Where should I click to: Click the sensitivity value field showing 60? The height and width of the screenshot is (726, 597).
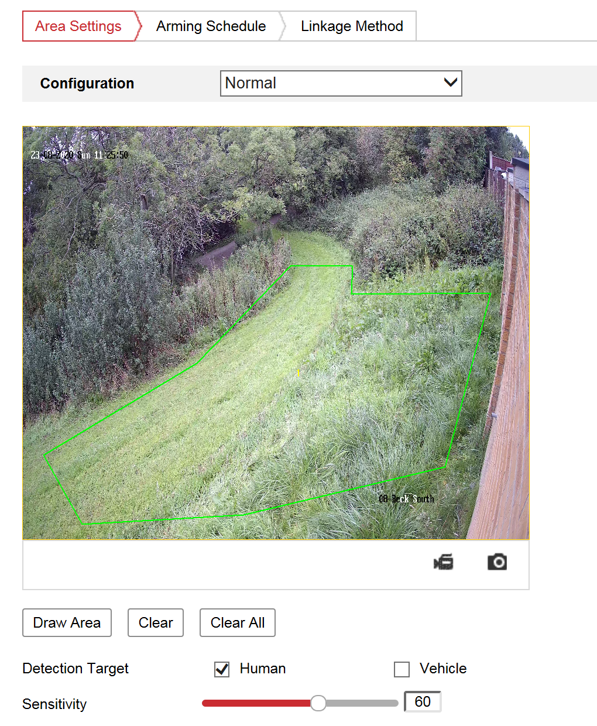point(423,701)
